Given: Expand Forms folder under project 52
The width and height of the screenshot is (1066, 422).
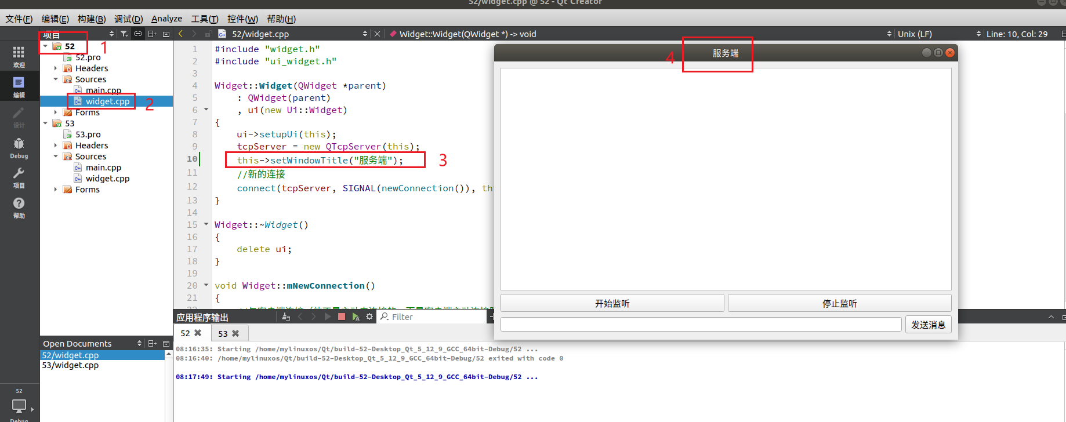Looking at the screenshot, I should (x=56, y=112).
